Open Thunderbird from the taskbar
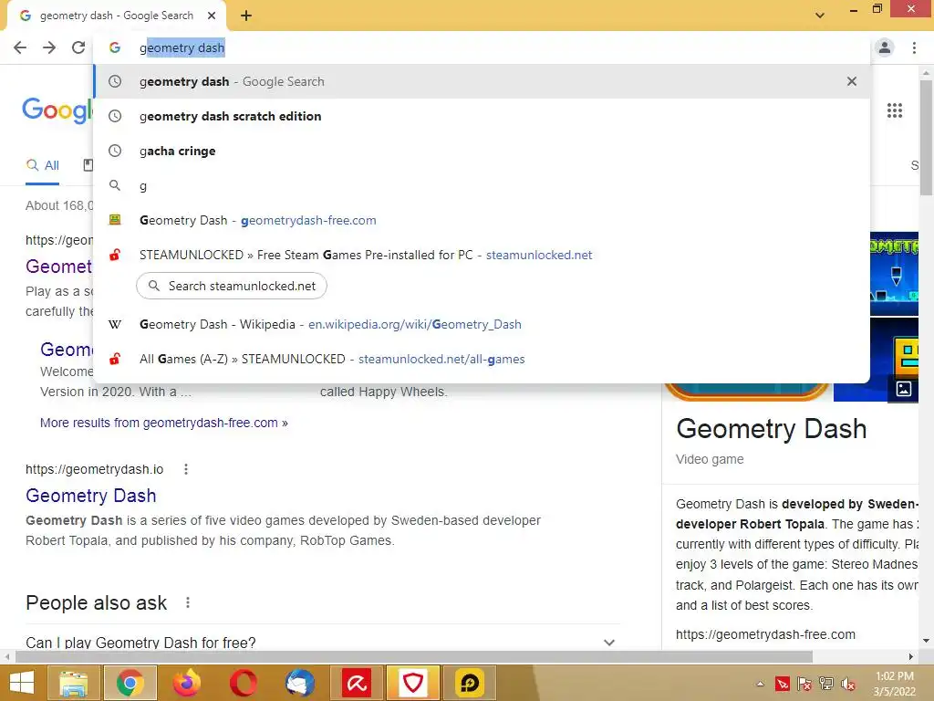The height and width of the screenshot is (701, 934). point(299,683)
